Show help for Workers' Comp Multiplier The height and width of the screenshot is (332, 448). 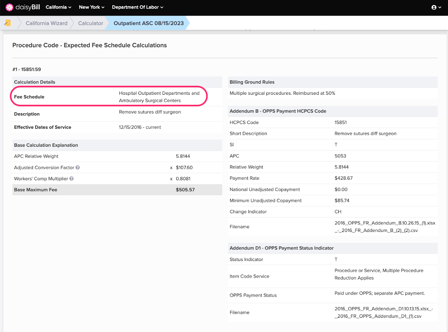click(x=72, y=179)
